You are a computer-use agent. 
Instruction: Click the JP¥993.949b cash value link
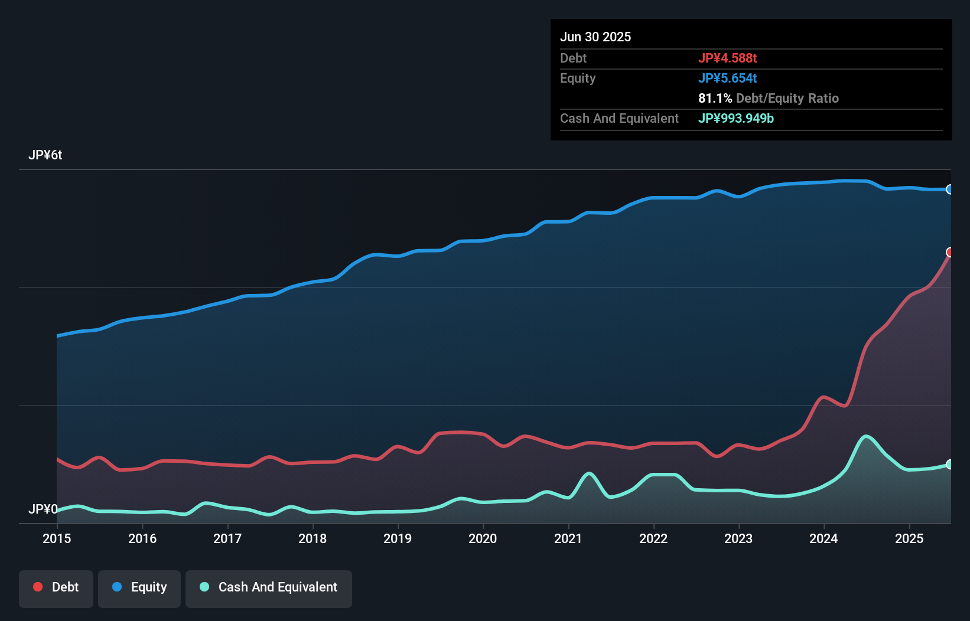736,118
